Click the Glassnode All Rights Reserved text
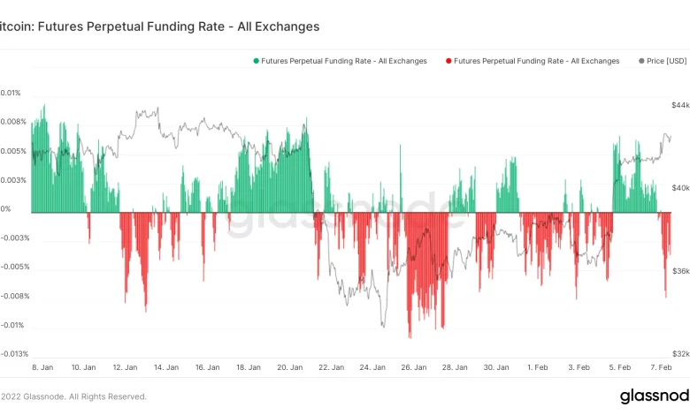Viewport: 690px width, 415px height. (75, 396)
